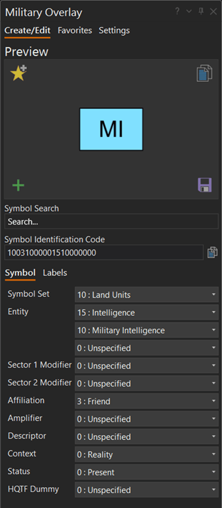222x508 pixels.
Task: Open the Amplifier dropdown
Action: pos(147,419)
